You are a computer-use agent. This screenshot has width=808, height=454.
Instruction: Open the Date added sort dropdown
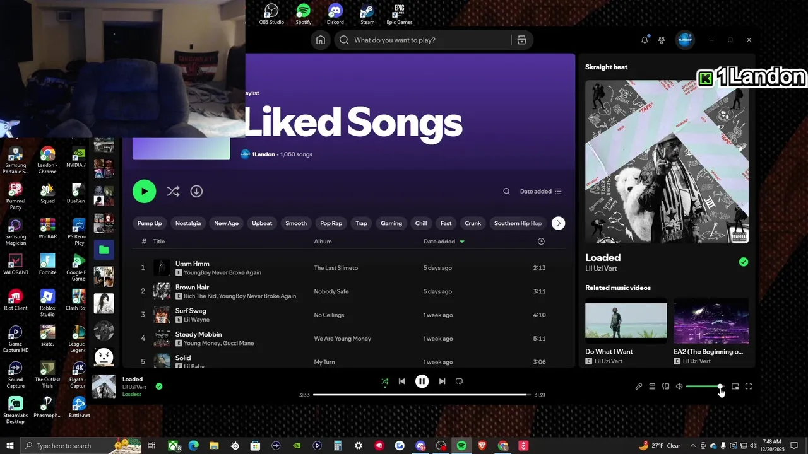[540, 191]
